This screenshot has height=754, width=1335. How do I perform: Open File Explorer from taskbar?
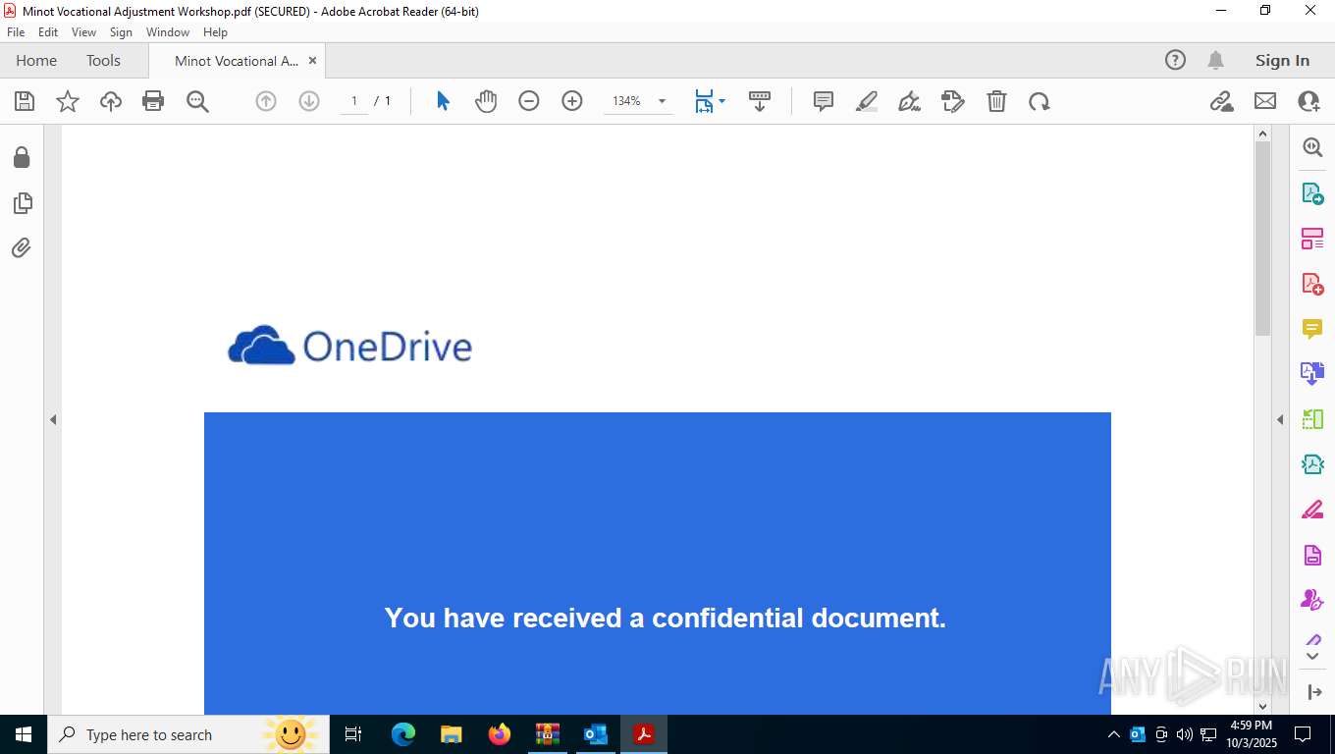click(x=451, y=734)
